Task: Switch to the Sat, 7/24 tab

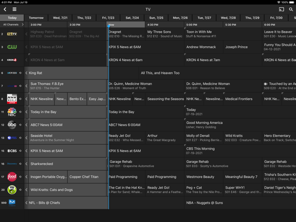Action: (x=132, y=18)
